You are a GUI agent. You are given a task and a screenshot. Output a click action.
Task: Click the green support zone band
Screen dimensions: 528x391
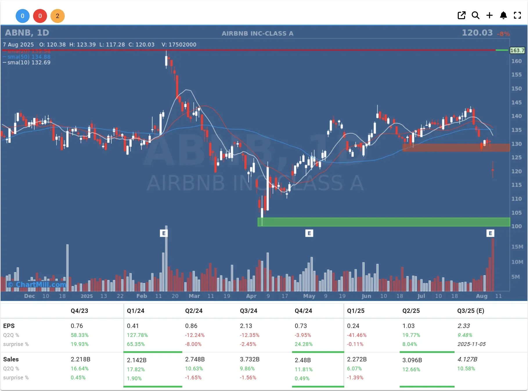tap(384, 222)
